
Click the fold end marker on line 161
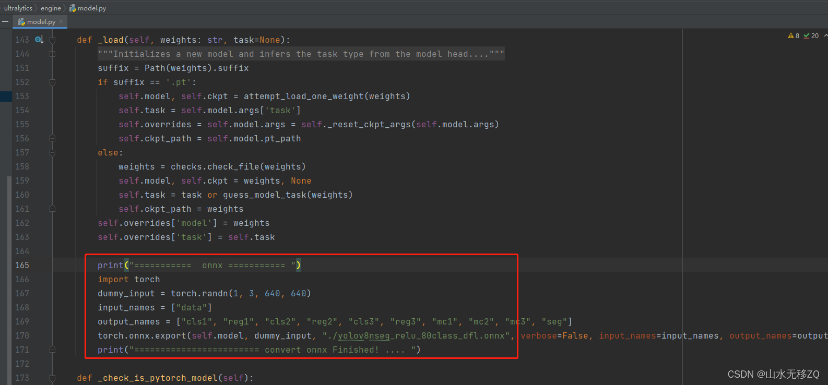click(52, 209)
